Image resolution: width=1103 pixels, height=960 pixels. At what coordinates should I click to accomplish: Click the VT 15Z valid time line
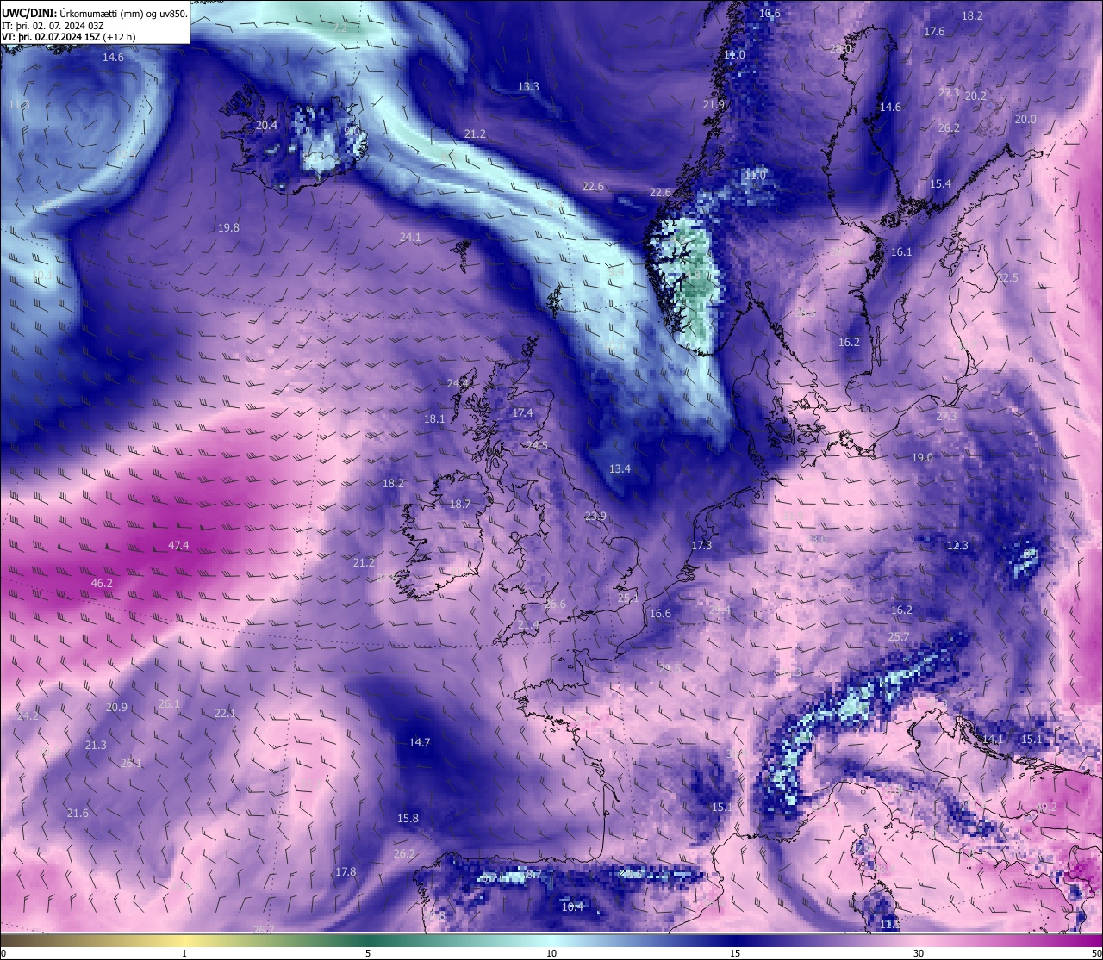point(68,37)
